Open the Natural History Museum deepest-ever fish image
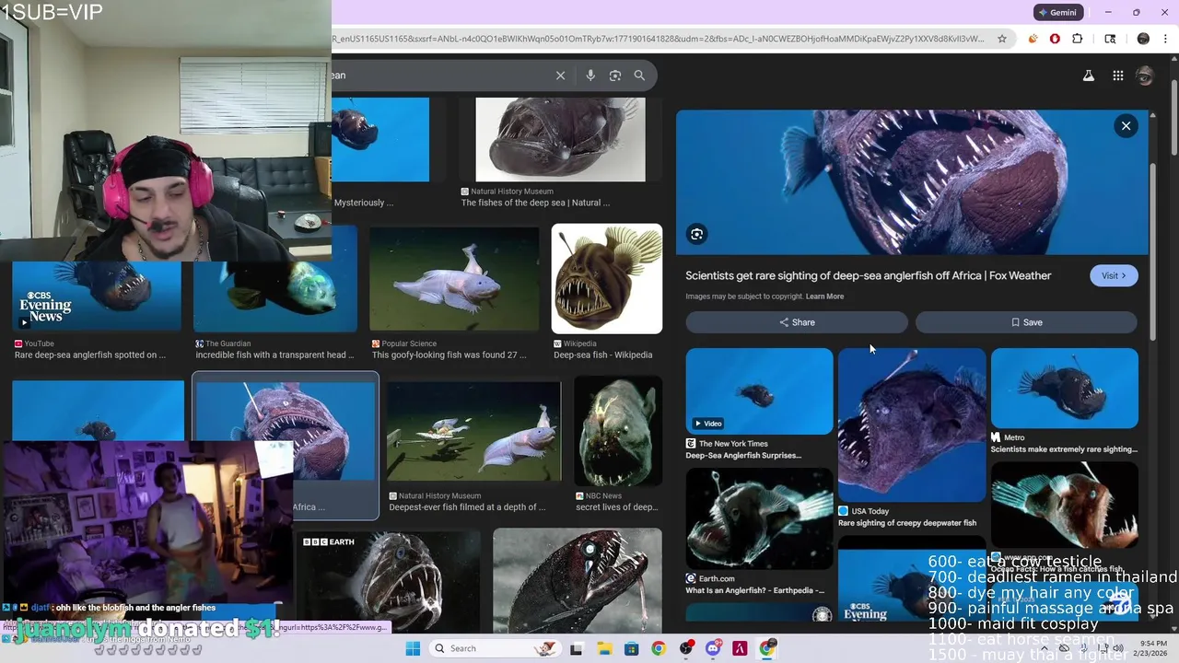Image resolution: width=1179 pixels, height=663 pixels. click(x=473, y=431)
